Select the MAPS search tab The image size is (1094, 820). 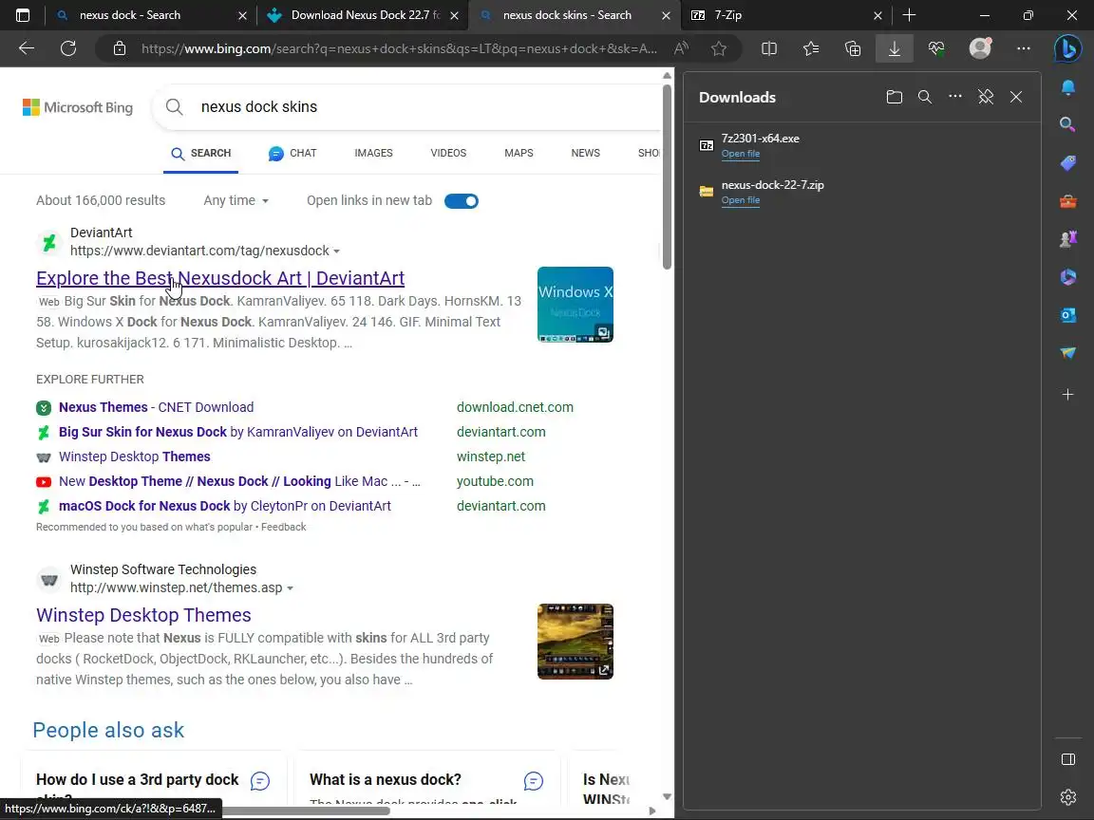[x=519, y=153]
